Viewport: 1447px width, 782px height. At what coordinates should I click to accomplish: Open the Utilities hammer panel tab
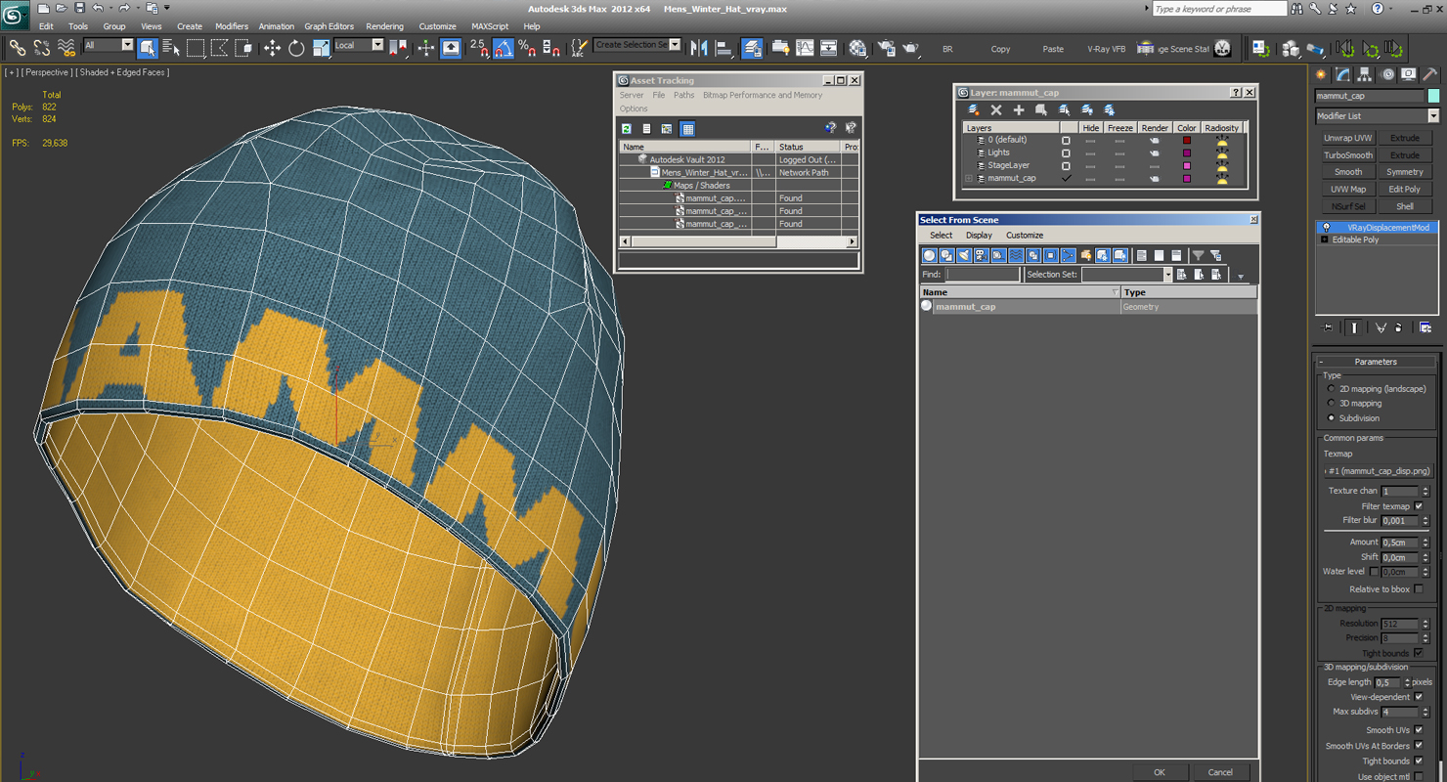1430,74
